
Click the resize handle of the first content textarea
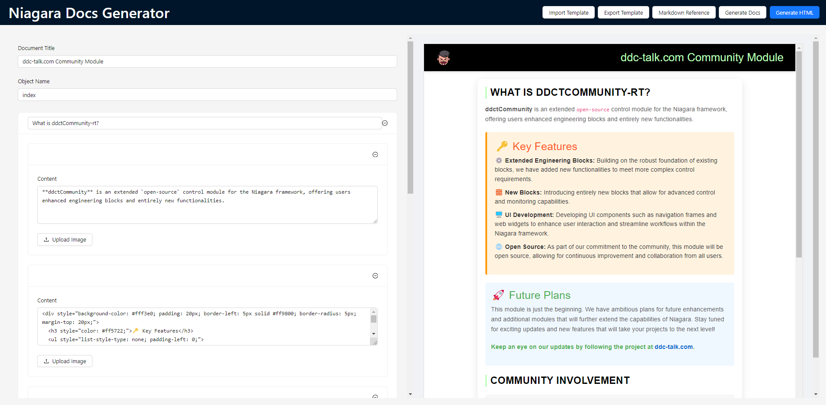click(375, 221)
